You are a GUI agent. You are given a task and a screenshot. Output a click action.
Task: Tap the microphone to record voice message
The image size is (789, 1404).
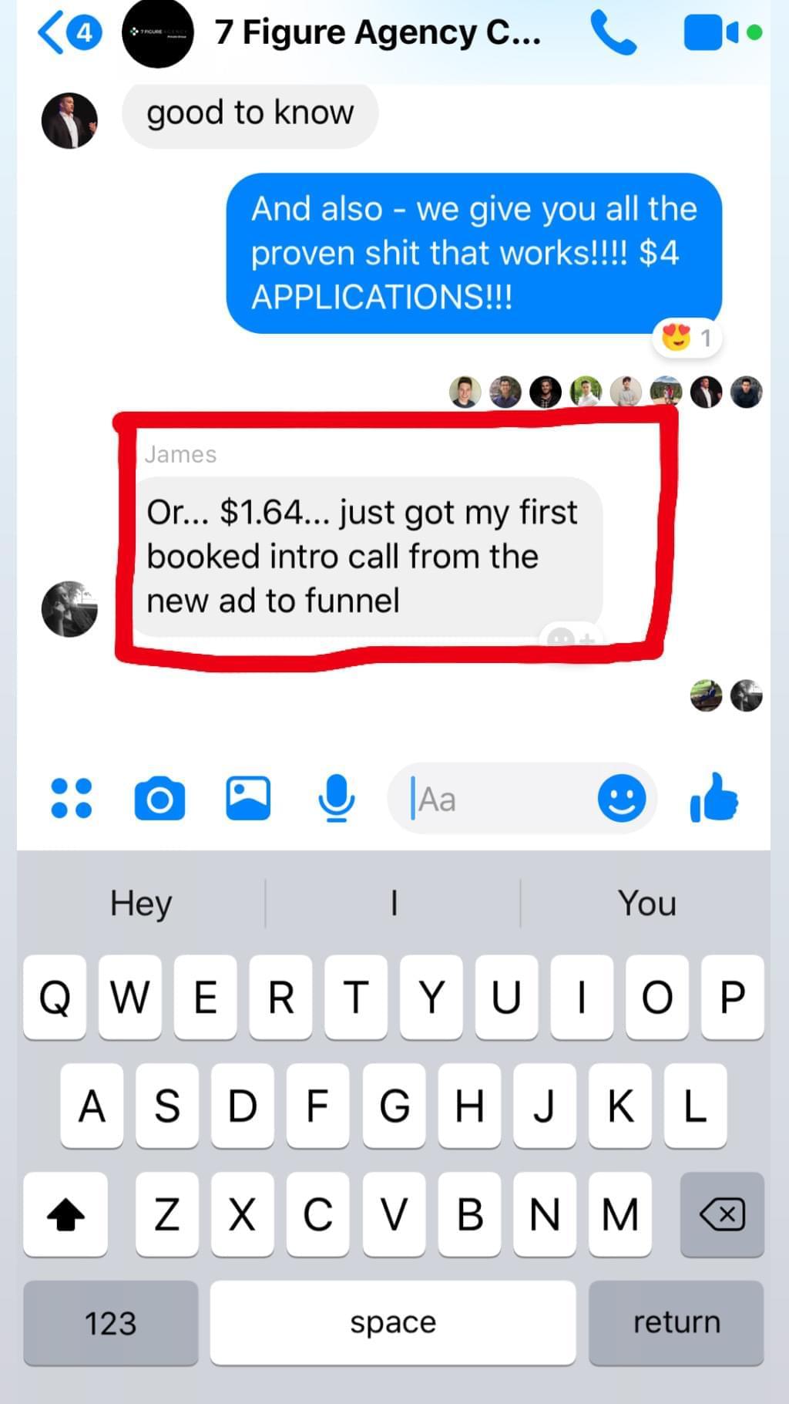point(337,798)
